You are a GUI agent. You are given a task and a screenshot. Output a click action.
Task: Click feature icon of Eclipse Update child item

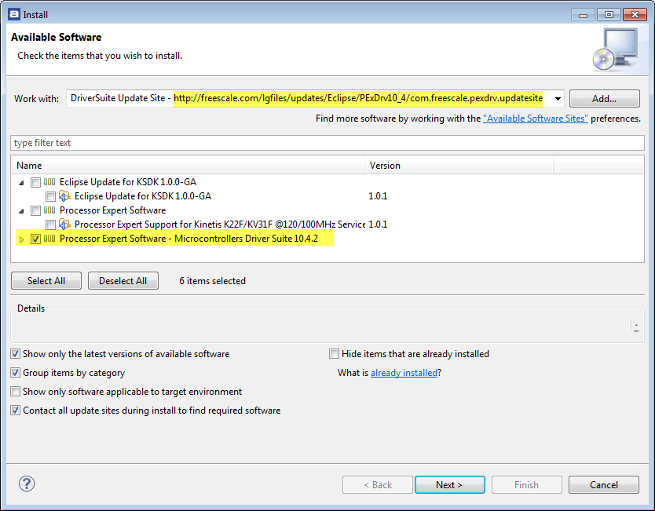point(65,196)
